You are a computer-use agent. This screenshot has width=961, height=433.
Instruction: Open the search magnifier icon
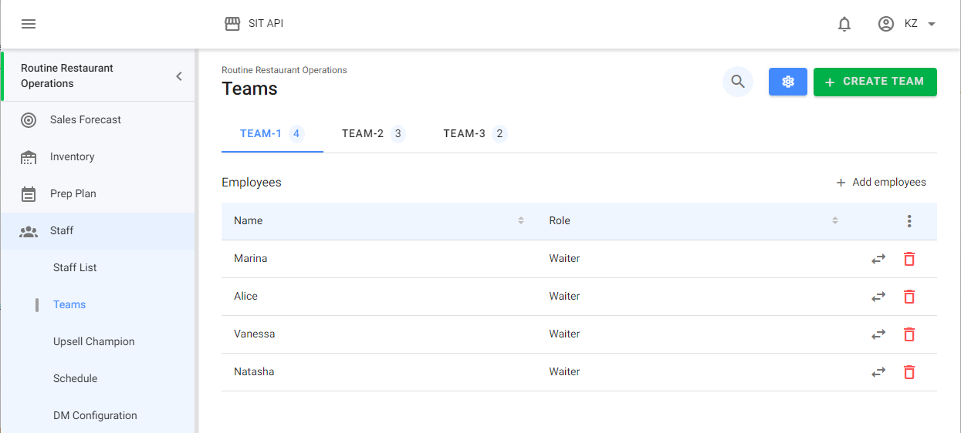pyautogui.click(x=738, y=82)
